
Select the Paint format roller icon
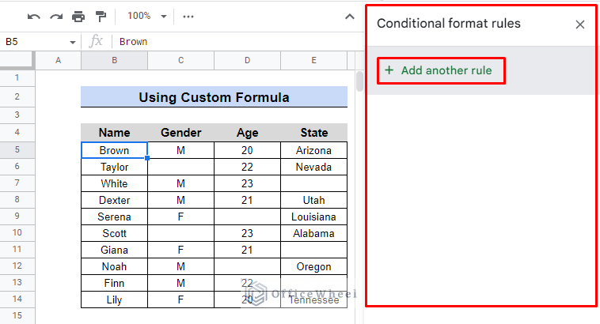101,17
